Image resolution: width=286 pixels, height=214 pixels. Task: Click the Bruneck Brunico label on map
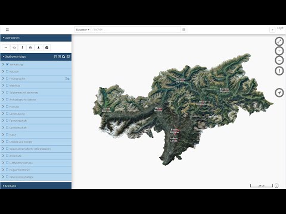[224, 90]
